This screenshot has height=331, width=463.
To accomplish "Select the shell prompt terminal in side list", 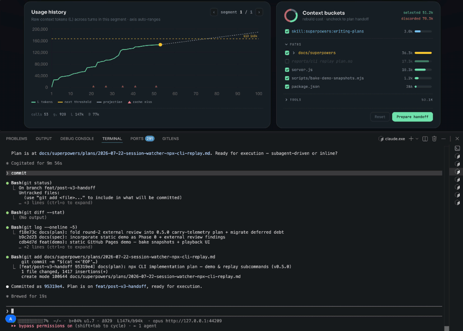I will (457, 148).
